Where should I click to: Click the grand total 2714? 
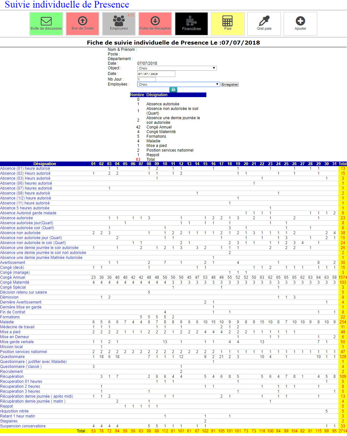click(x=343, y=431)
